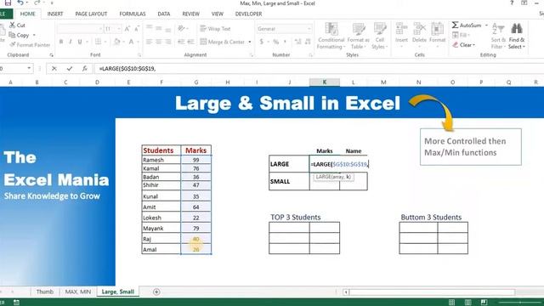Screen dimensions: 544x306
Task: Confirm formula with the checkmark button
Action: pyautogui.click(x=70, y=69)
